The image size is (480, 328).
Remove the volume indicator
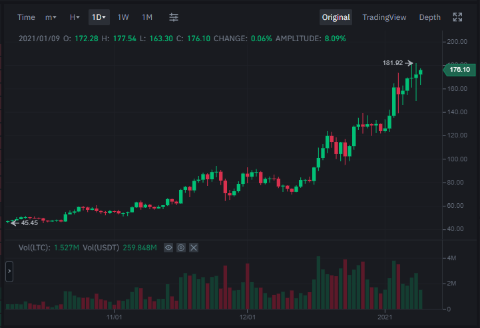pyautogui.click(x=194, y=248)
